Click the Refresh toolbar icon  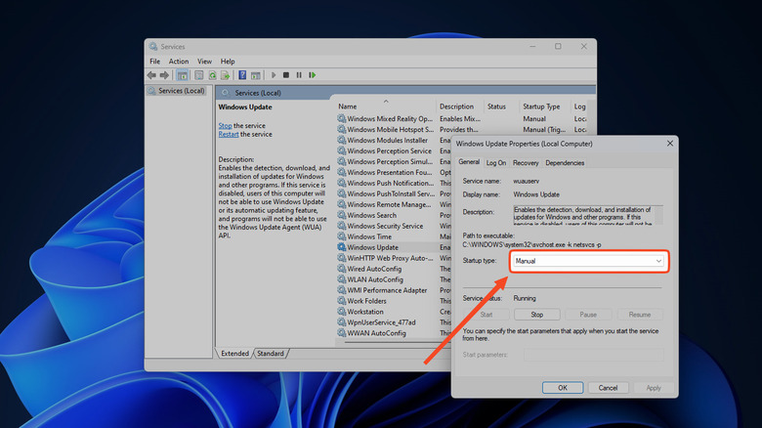[212, 75]
